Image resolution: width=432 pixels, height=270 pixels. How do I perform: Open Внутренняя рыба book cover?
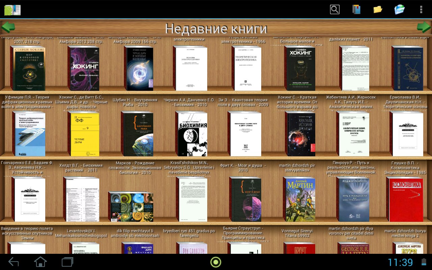(137, 134)
